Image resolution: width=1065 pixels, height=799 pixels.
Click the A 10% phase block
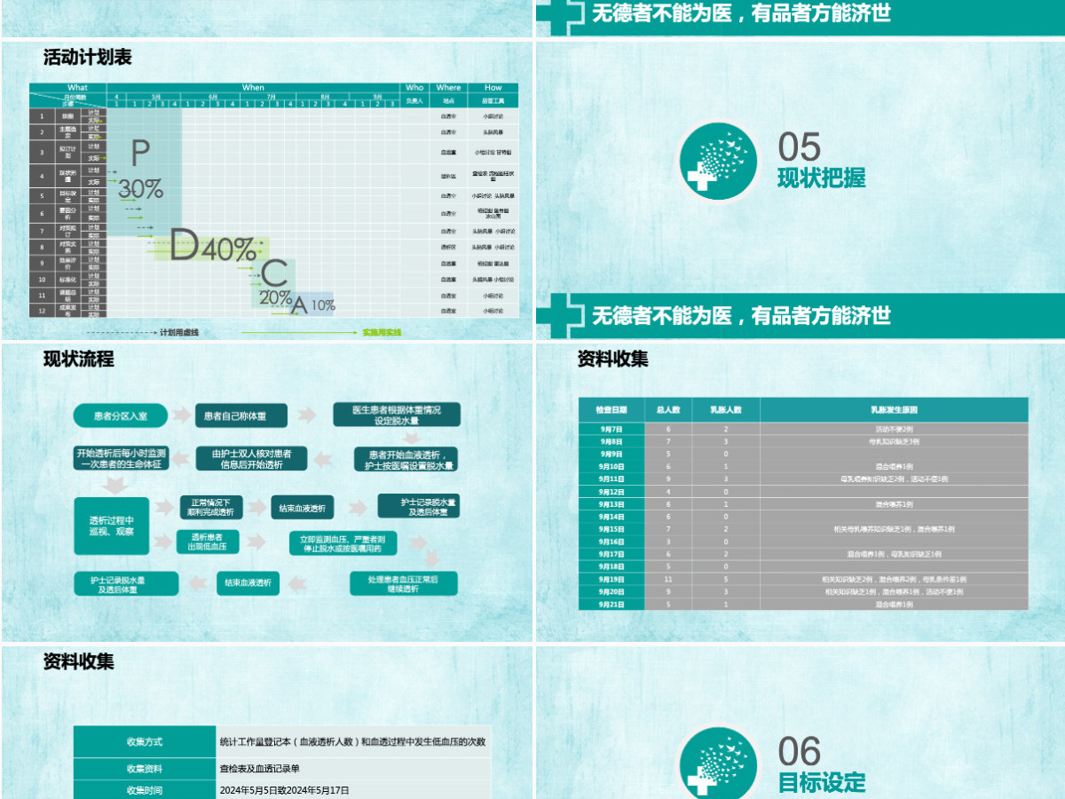pyautogui.click(x=312, y=305)
